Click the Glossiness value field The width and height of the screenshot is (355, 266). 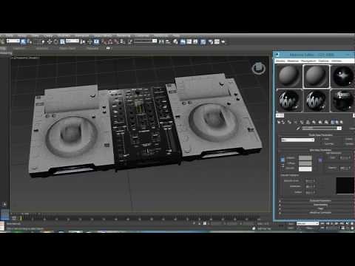click(x=310, y=186)
